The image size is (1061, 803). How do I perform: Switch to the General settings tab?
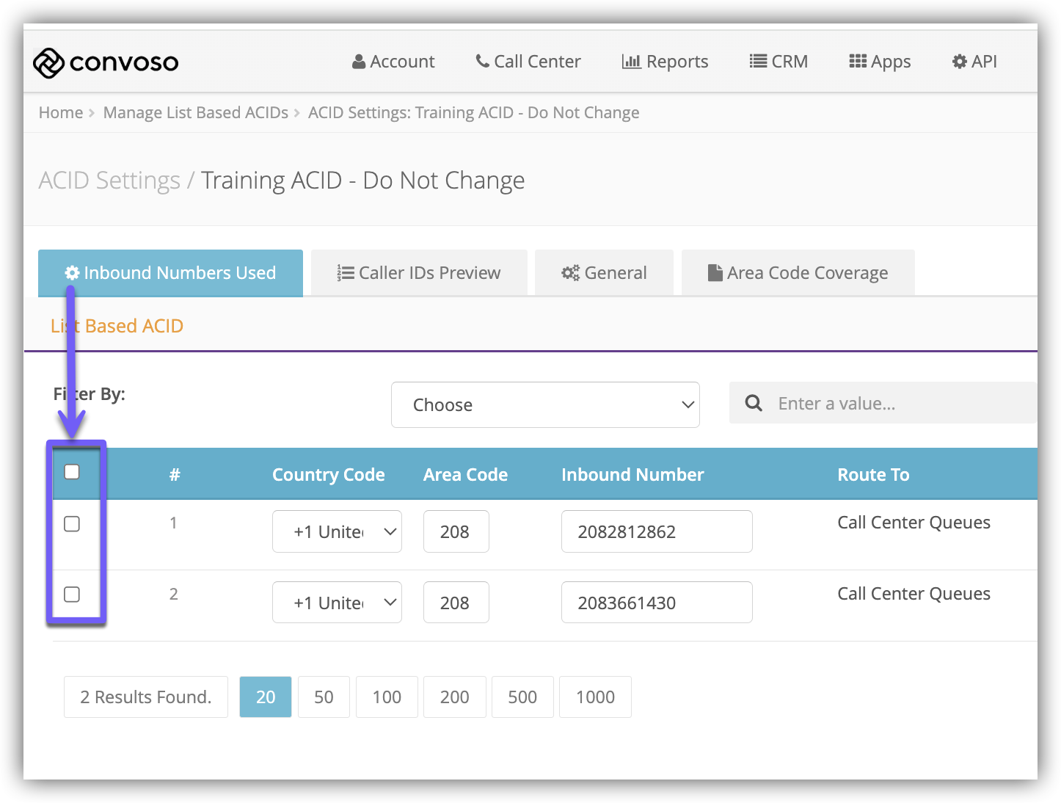(604, 273)
